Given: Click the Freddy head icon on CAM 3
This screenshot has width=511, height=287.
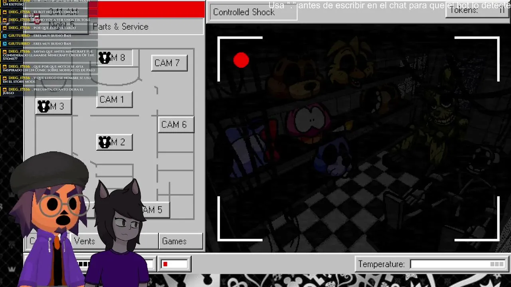Looking at the screenshot, I should point(44,106).
